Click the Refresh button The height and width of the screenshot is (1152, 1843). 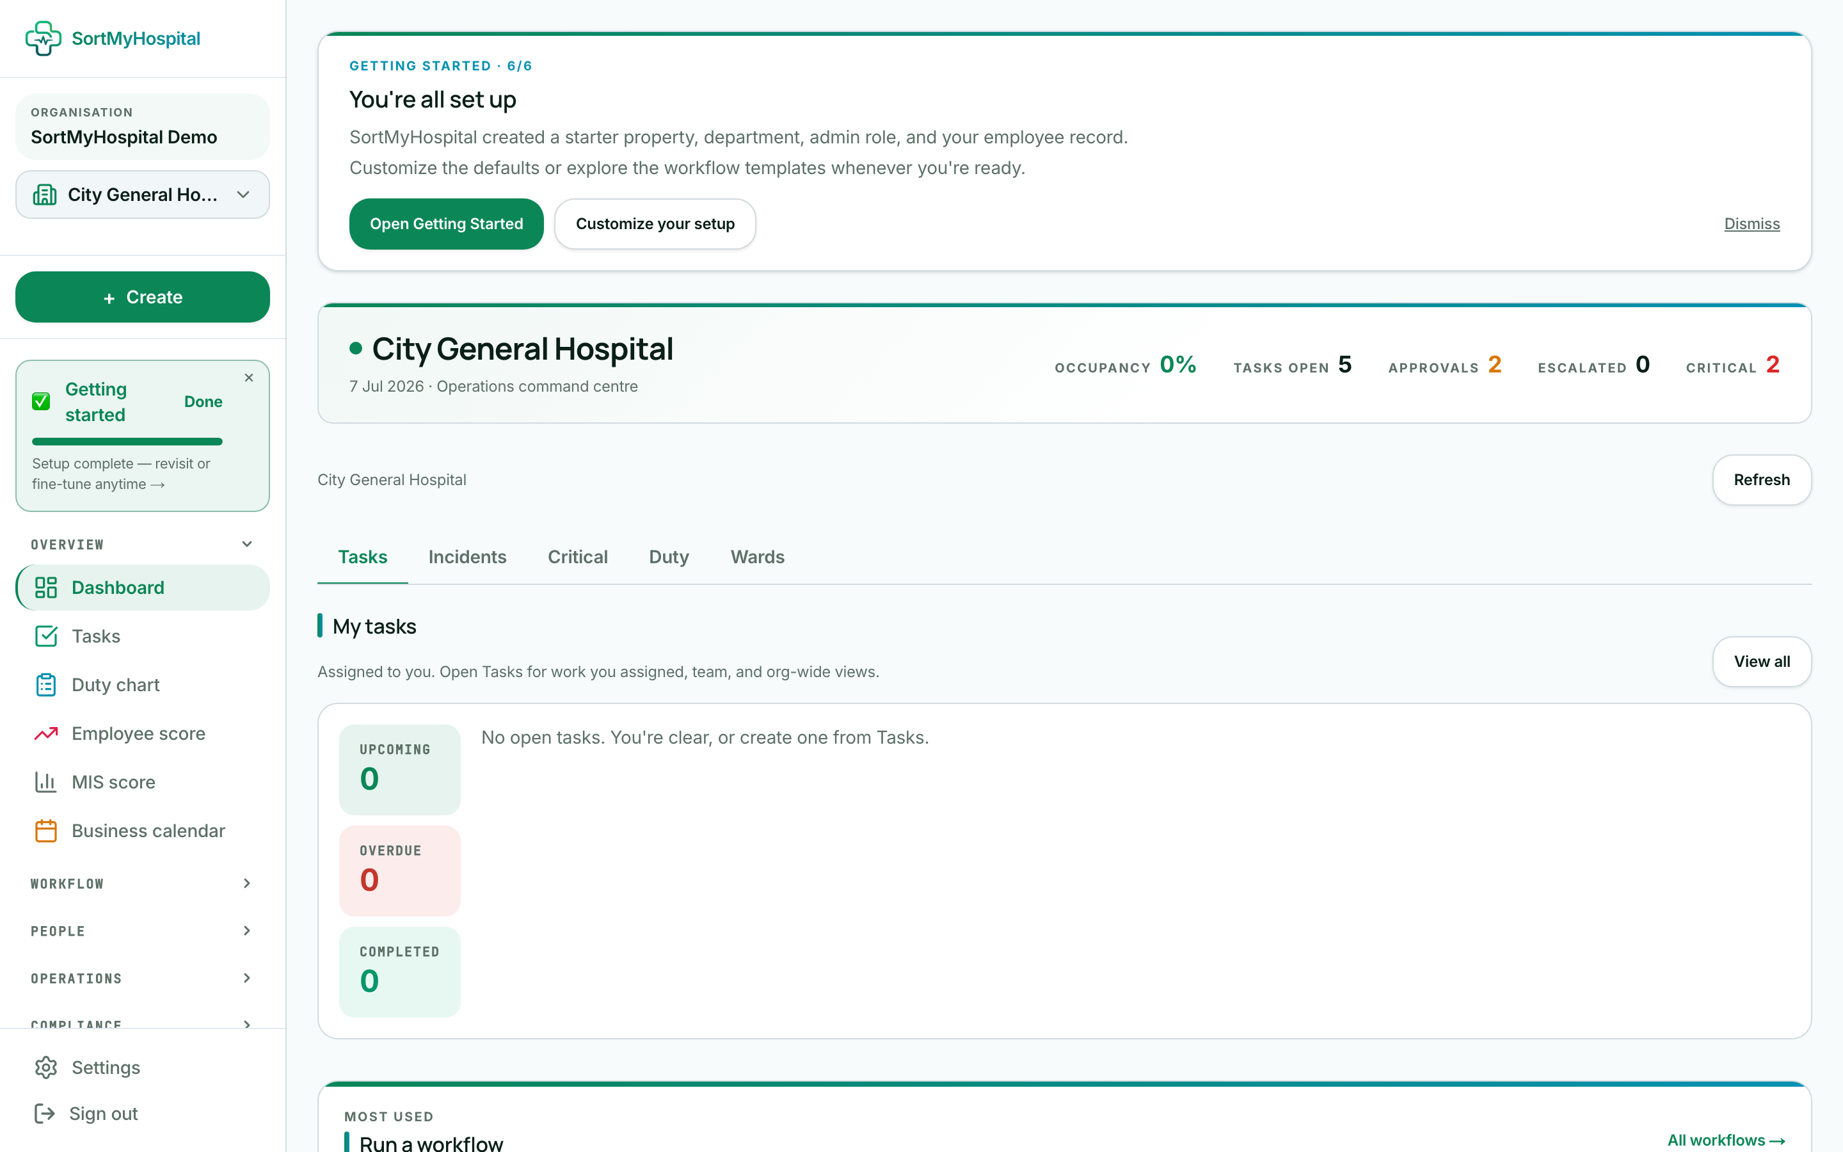1762,480
